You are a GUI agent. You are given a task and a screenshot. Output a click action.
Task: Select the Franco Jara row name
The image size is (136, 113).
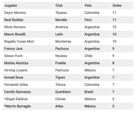click(13, 49)
